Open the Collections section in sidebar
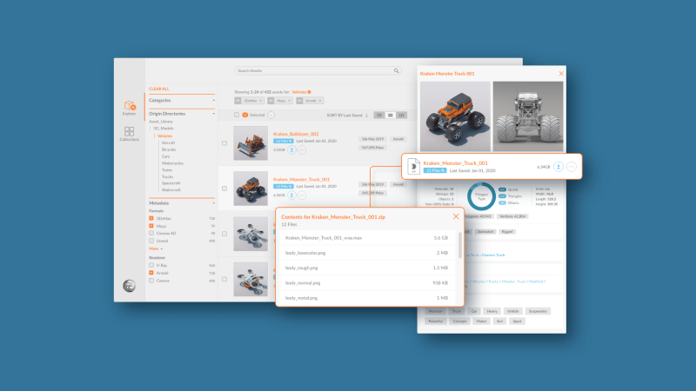The height and width of the screenshot is (391, 696). [129, 134]
